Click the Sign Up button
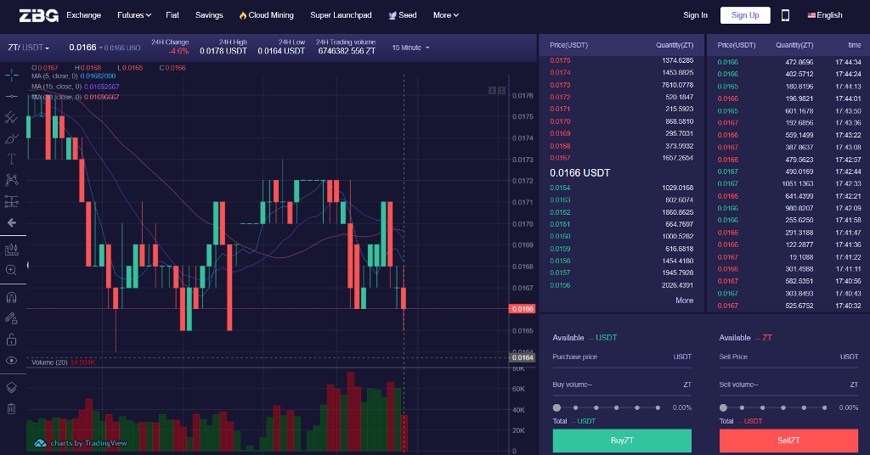The width and height of the screenshot is (870, 455). pyautogui.click(x=745, y=15)
